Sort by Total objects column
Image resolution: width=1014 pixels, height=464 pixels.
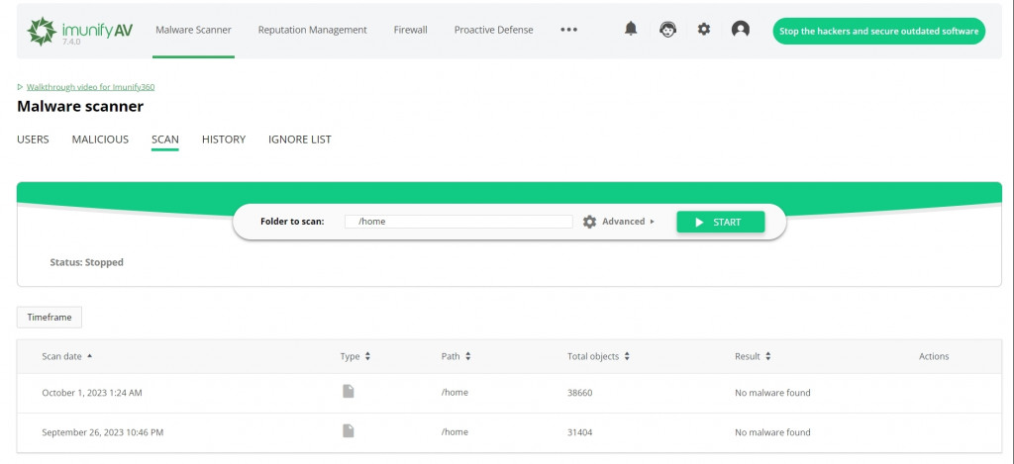(627, 357)
